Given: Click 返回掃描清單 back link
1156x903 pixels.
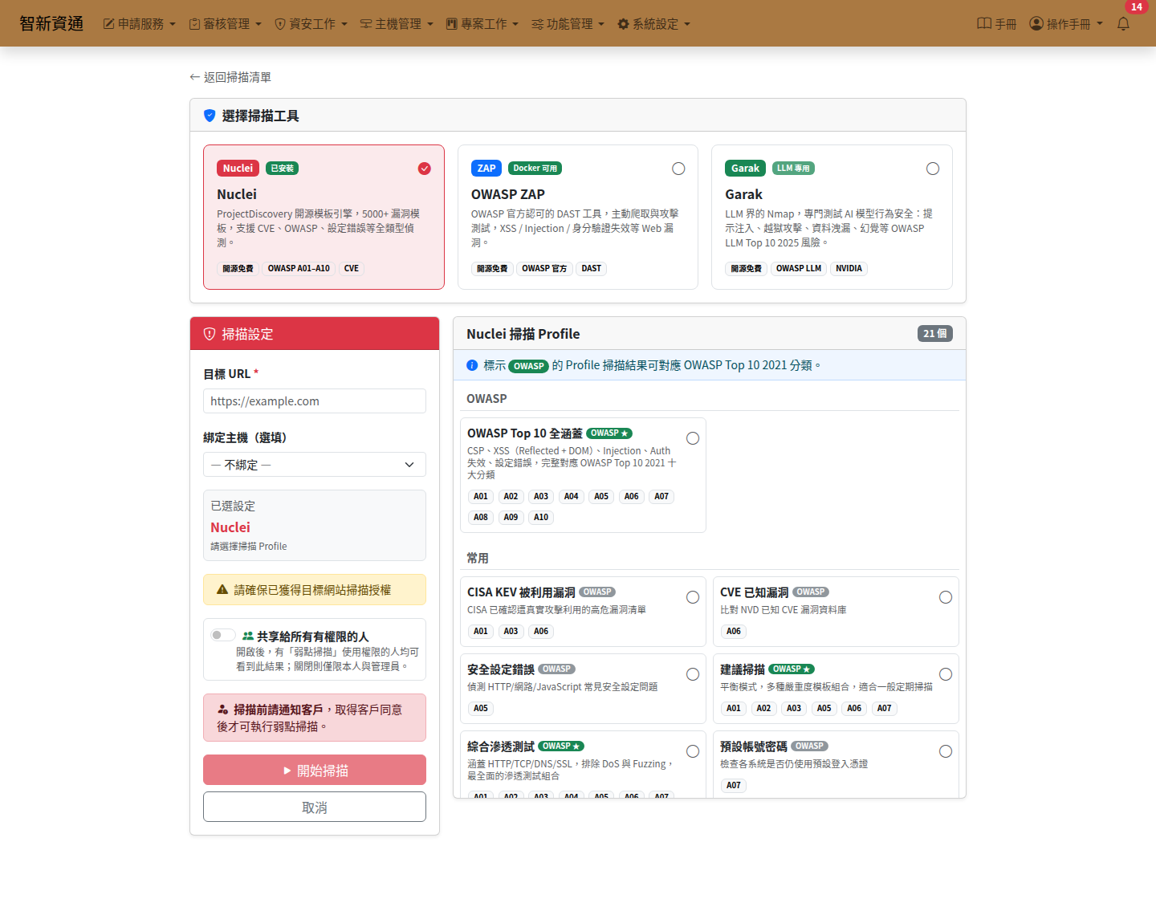Looking at the screenshot, I should [230, 77].
